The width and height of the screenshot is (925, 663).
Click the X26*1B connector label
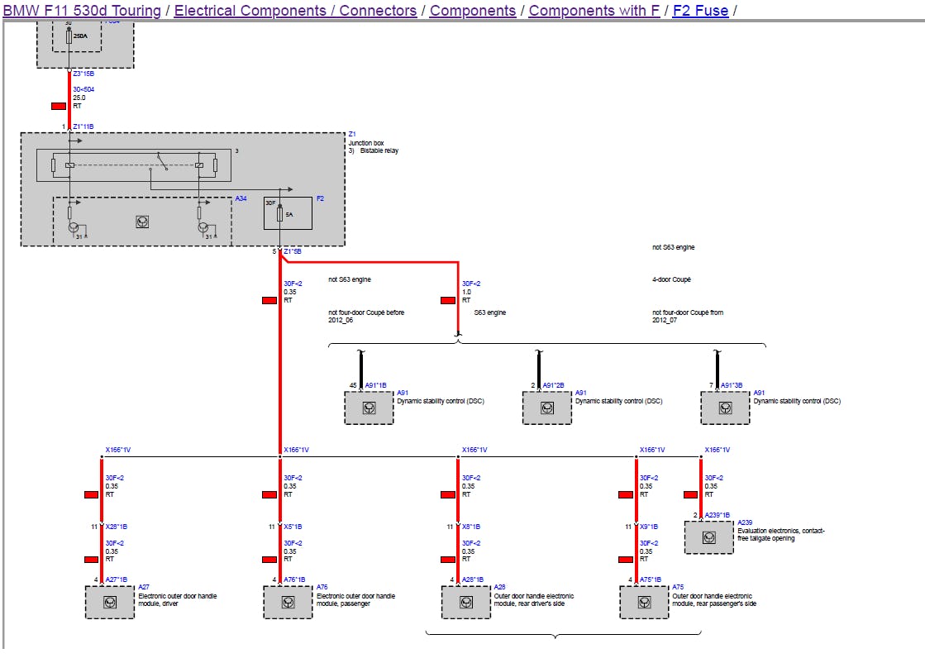point(116,527)
